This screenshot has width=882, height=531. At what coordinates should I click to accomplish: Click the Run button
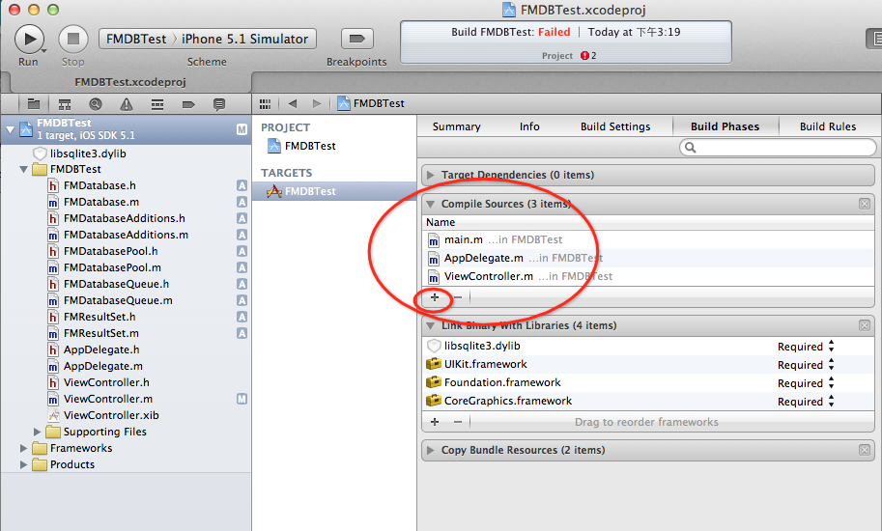click(x=29, y=40)
